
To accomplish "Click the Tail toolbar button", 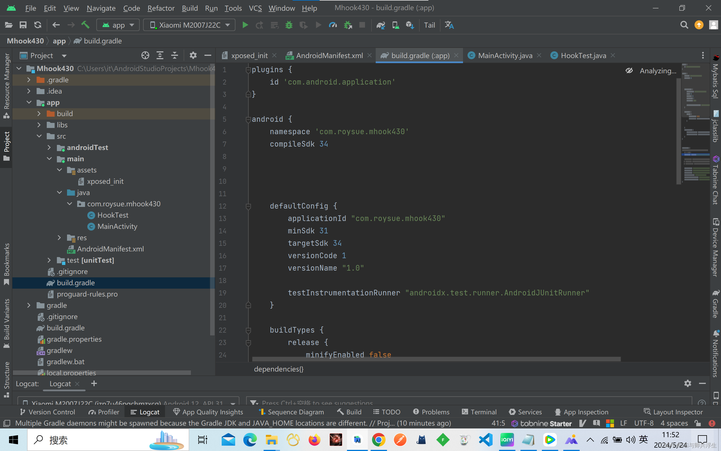I will click(429, 25).
